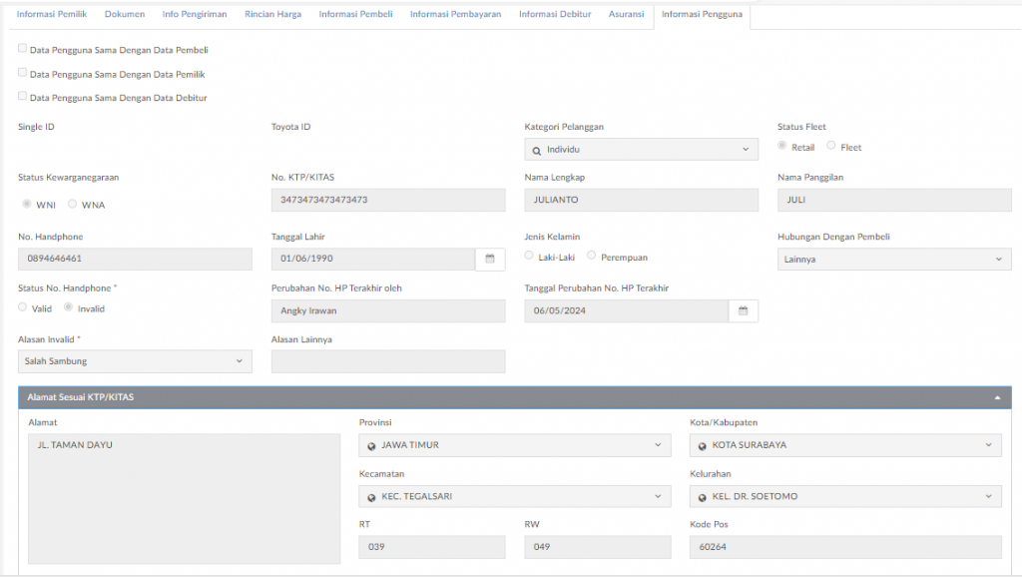Open Alasan Invalid dropdown
The width and height of the screenshot is (1022, 577).
[135, 361]
